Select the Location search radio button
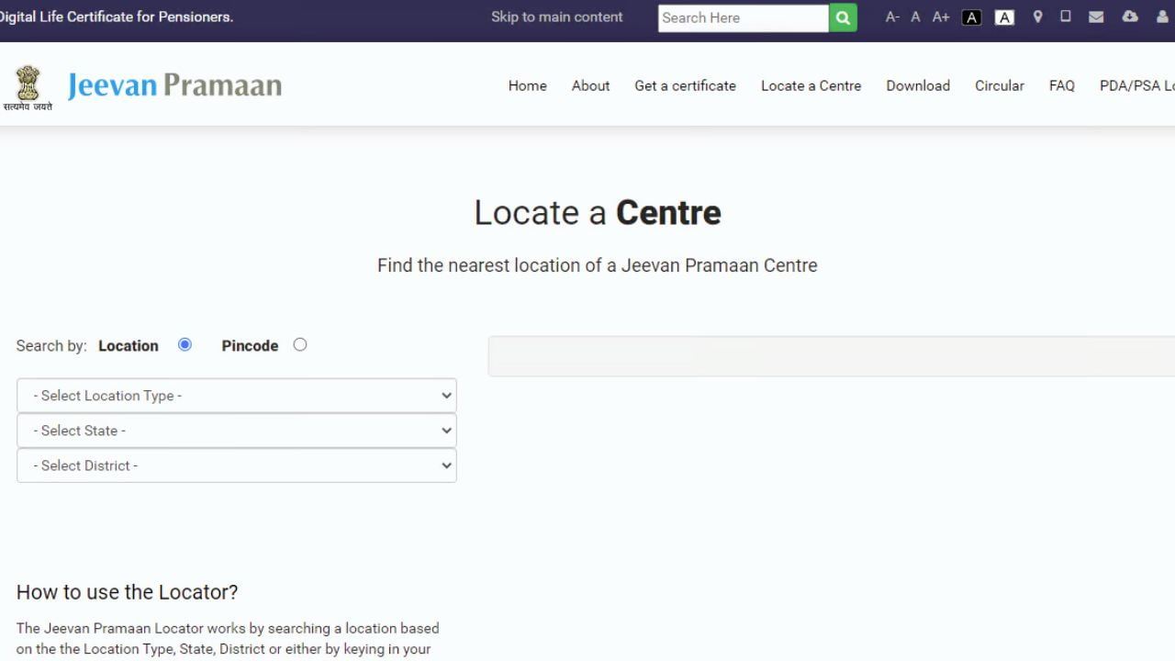Viewport: 1175px width, 661px height. click(185, 344)
